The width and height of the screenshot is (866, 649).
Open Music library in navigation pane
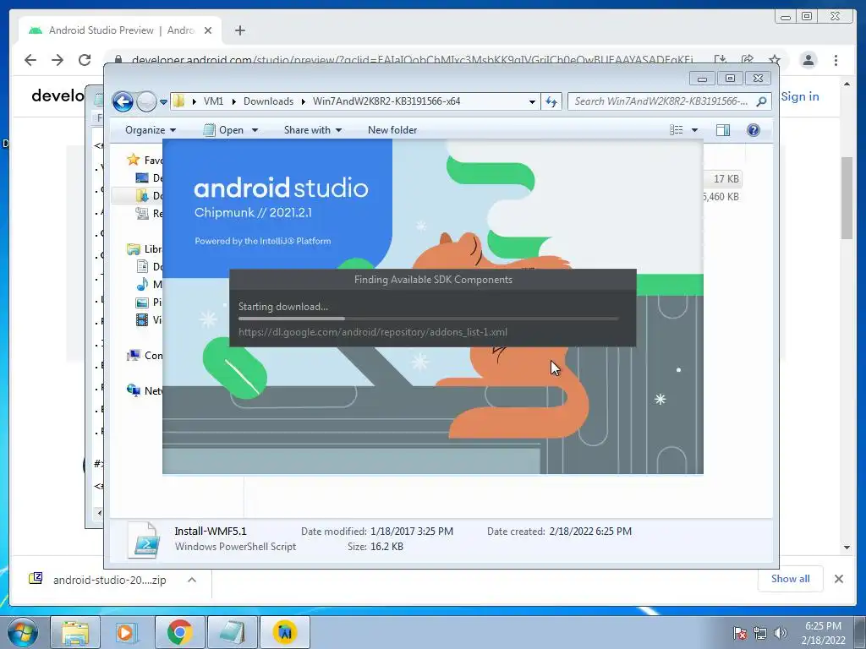click(x=149, y=285)
